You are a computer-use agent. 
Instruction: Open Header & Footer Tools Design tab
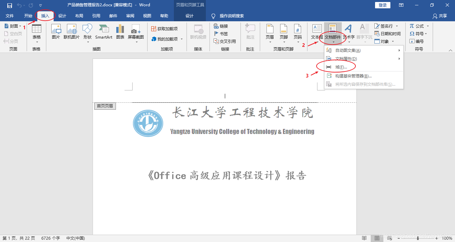tap(190, 16)
